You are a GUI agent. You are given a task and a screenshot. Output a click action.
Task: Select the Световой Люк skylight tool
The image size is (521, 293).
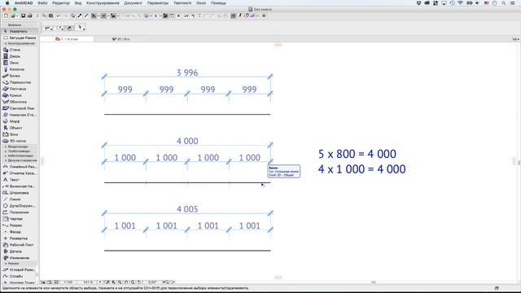pos(20,108)
